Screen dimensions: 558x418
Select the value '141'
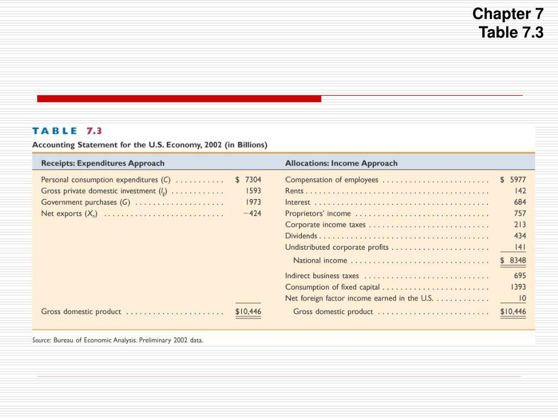pos(520,248)
